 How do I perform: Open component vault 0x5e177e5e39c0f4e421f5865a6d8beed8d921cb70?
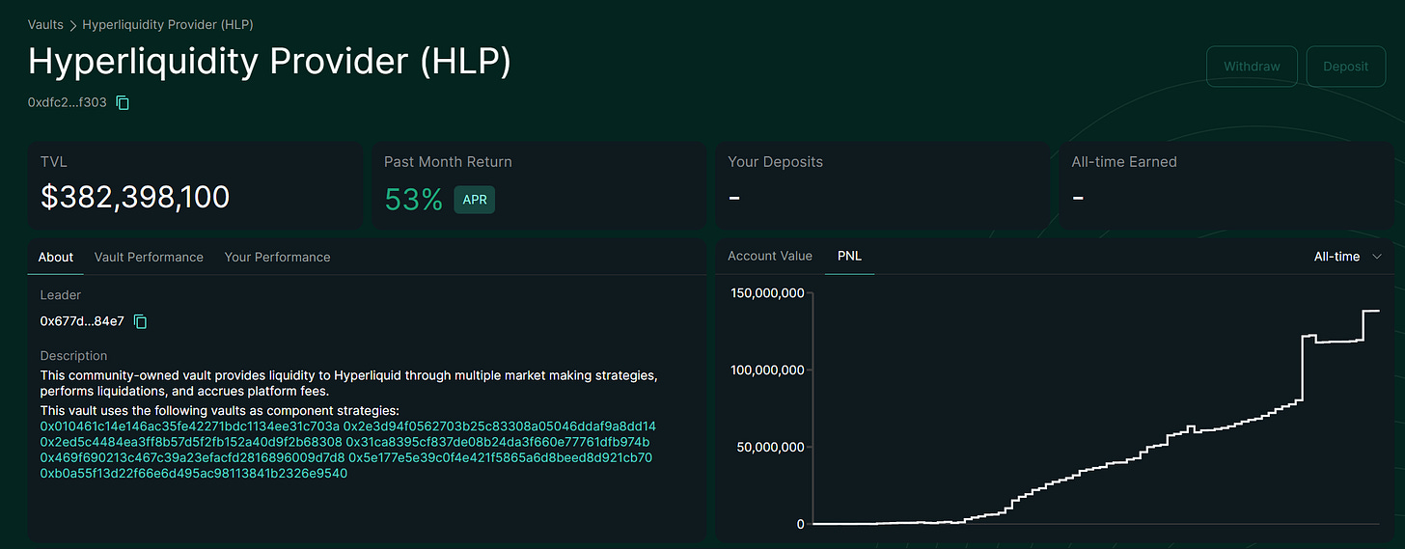(x=501, y=457)
